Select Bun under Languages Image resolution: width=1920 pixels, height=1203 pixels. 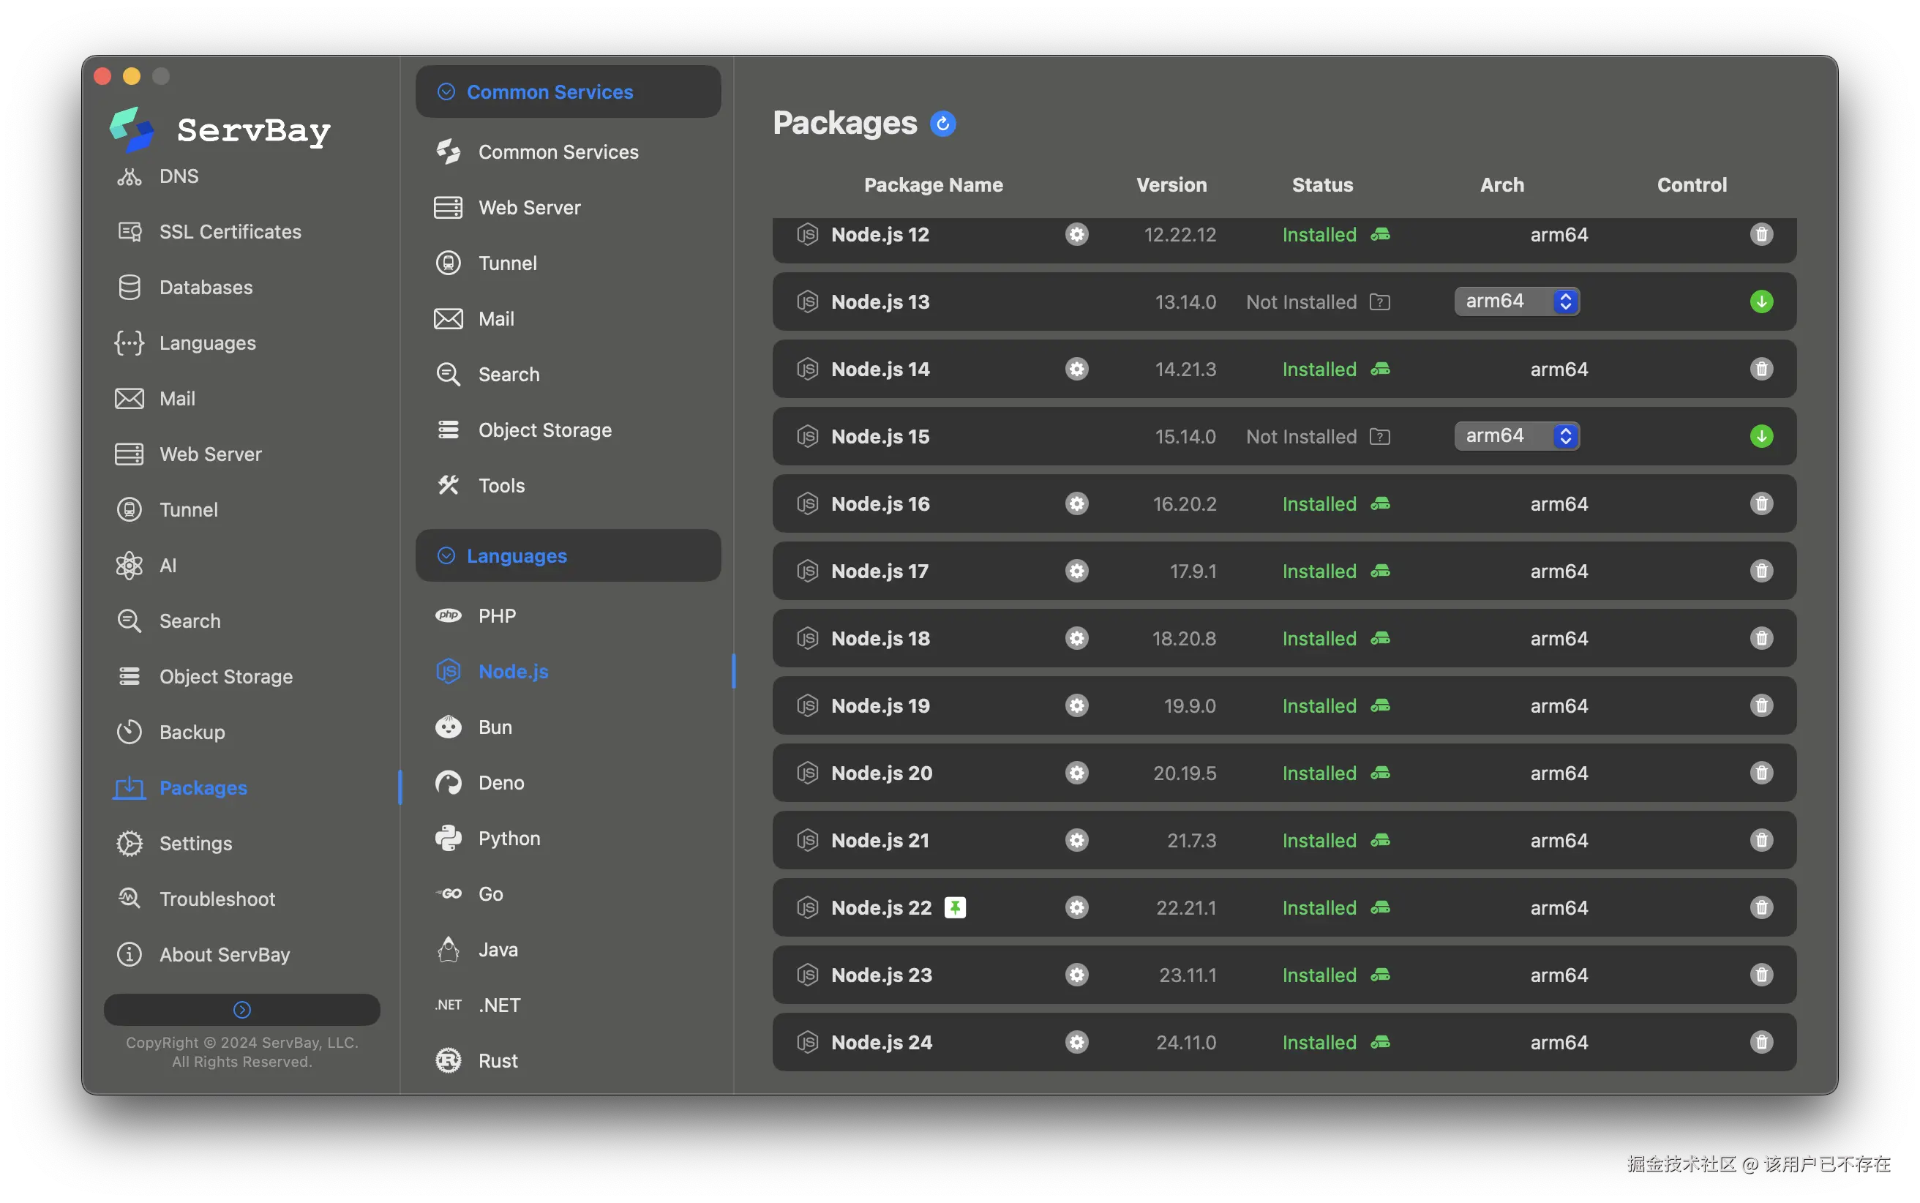tap(495, 727)
